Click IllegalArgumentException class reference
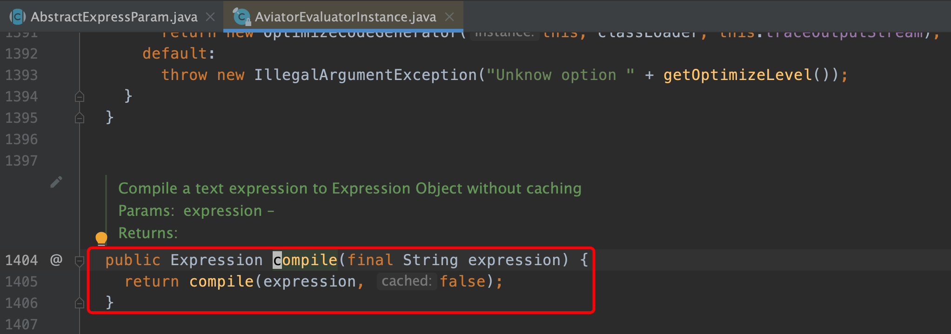951x334 pixels. pyautogui.click(x=366, y=75)
